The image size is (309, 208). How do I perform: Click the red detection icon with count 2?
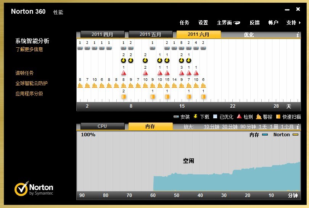click(x=145, y=73)
